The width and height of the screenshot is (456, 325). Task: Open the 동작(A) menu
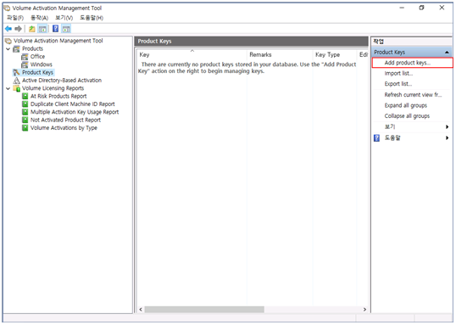pos(39,18)
